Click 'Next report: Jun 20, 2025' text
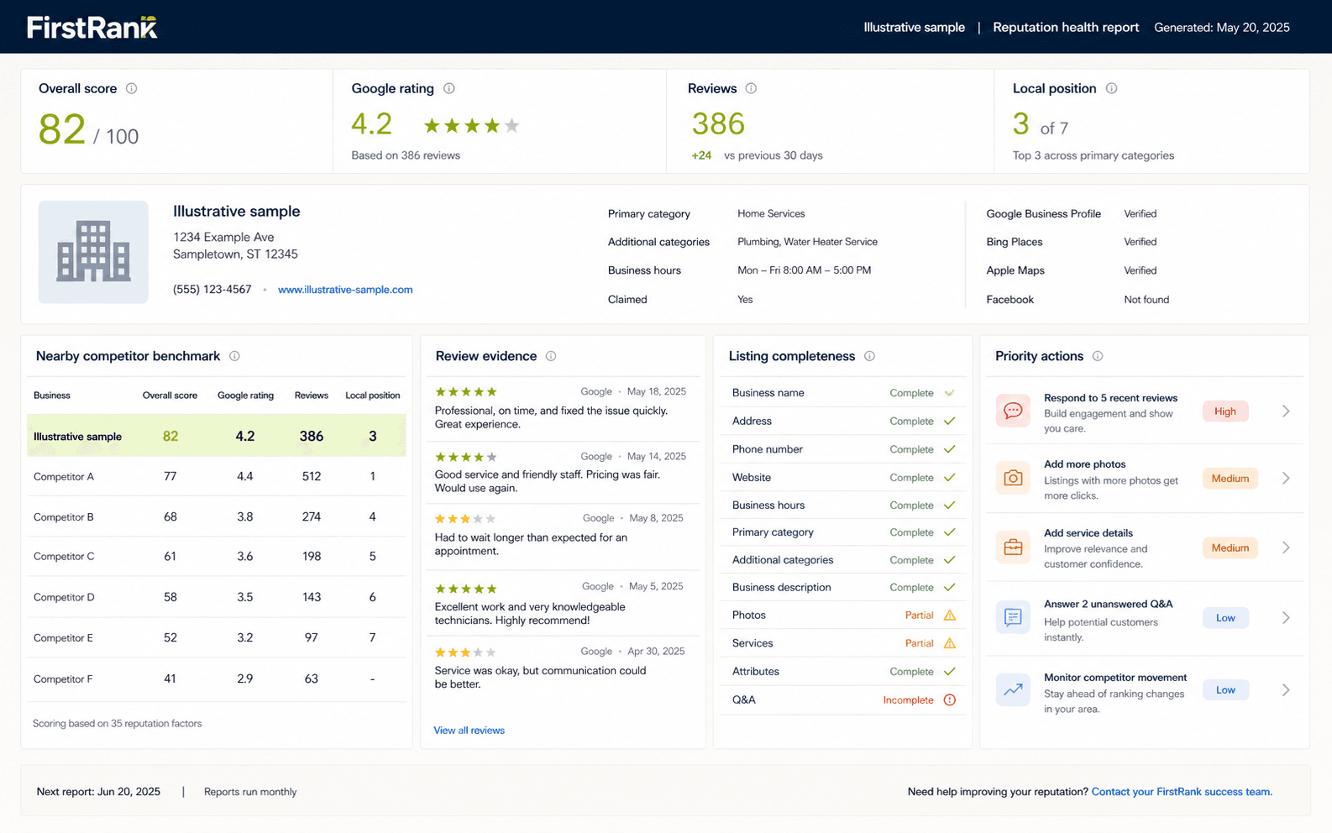This screenshot has width=1332, height=833. click(98, 792)
